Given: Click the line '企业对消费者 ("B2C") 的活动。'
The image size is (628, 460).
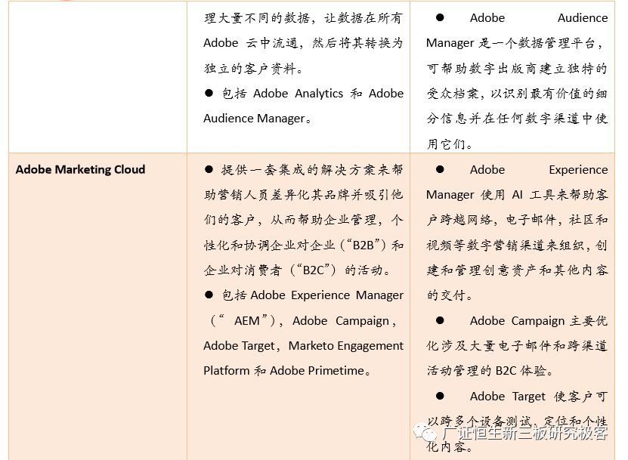Looking at the screenshot, I should click(x=298, y=270).
